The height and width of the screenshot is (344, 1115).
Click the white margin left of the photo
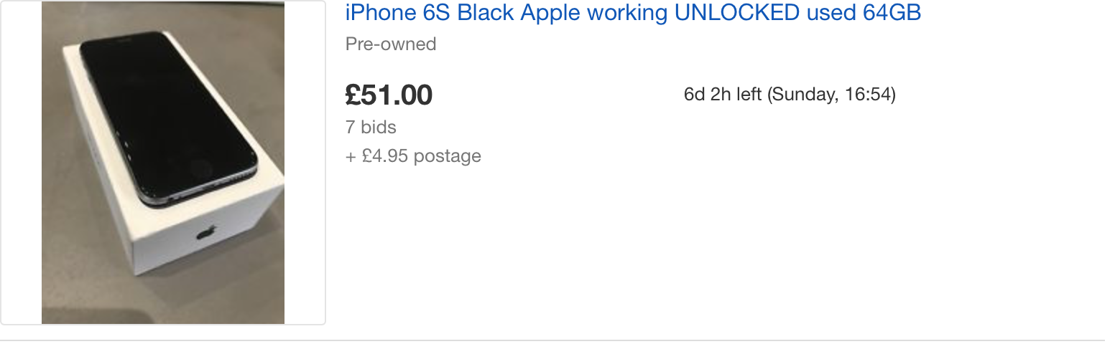(x=22, y=163)
